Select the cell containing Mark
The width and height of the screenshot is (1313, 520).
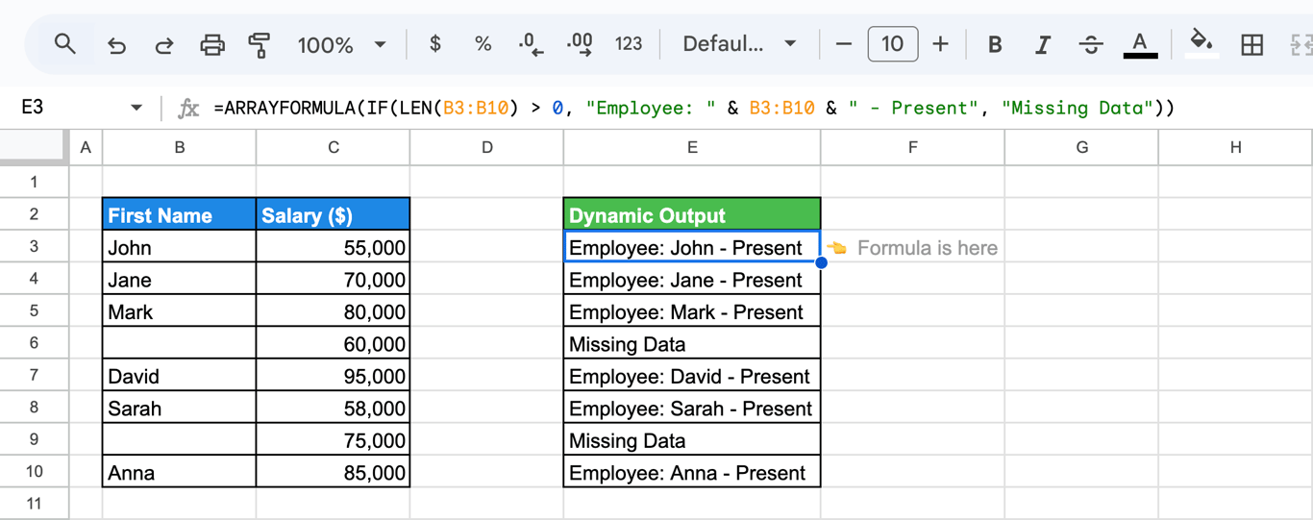point(179,311)
